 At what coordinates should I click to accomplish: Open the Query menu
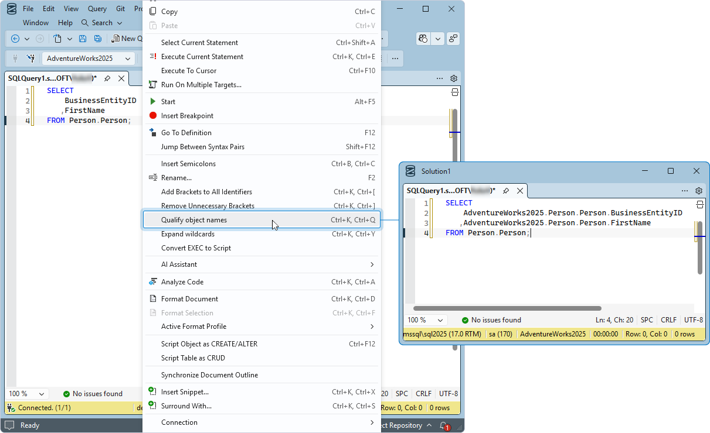click(x=97, y=9)
